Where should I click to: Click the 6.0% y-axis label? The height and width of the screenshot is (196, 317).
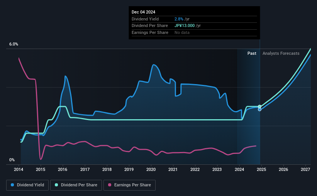14,44
